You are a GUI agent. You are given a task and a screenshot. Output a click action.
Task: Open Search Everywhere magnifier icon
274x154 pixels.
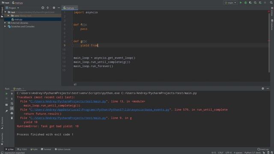271,3
